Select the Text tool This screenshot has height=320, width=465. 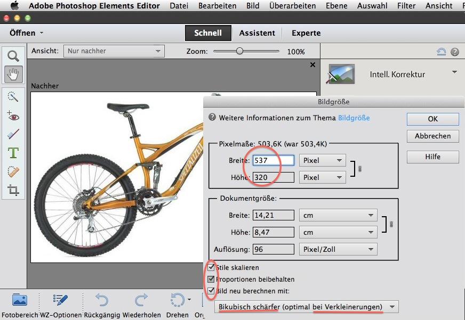point(13,153)
